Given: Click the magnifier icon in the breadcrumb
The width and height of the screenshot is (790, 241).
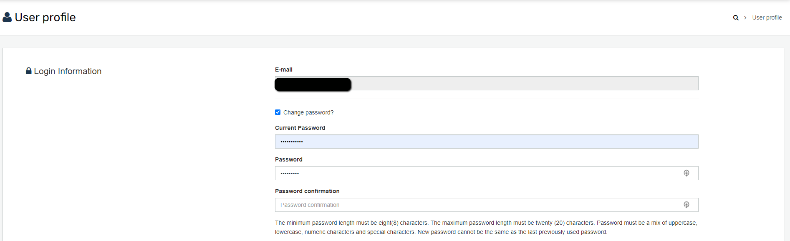Looking at the screenshot, I should click(736, 17).
